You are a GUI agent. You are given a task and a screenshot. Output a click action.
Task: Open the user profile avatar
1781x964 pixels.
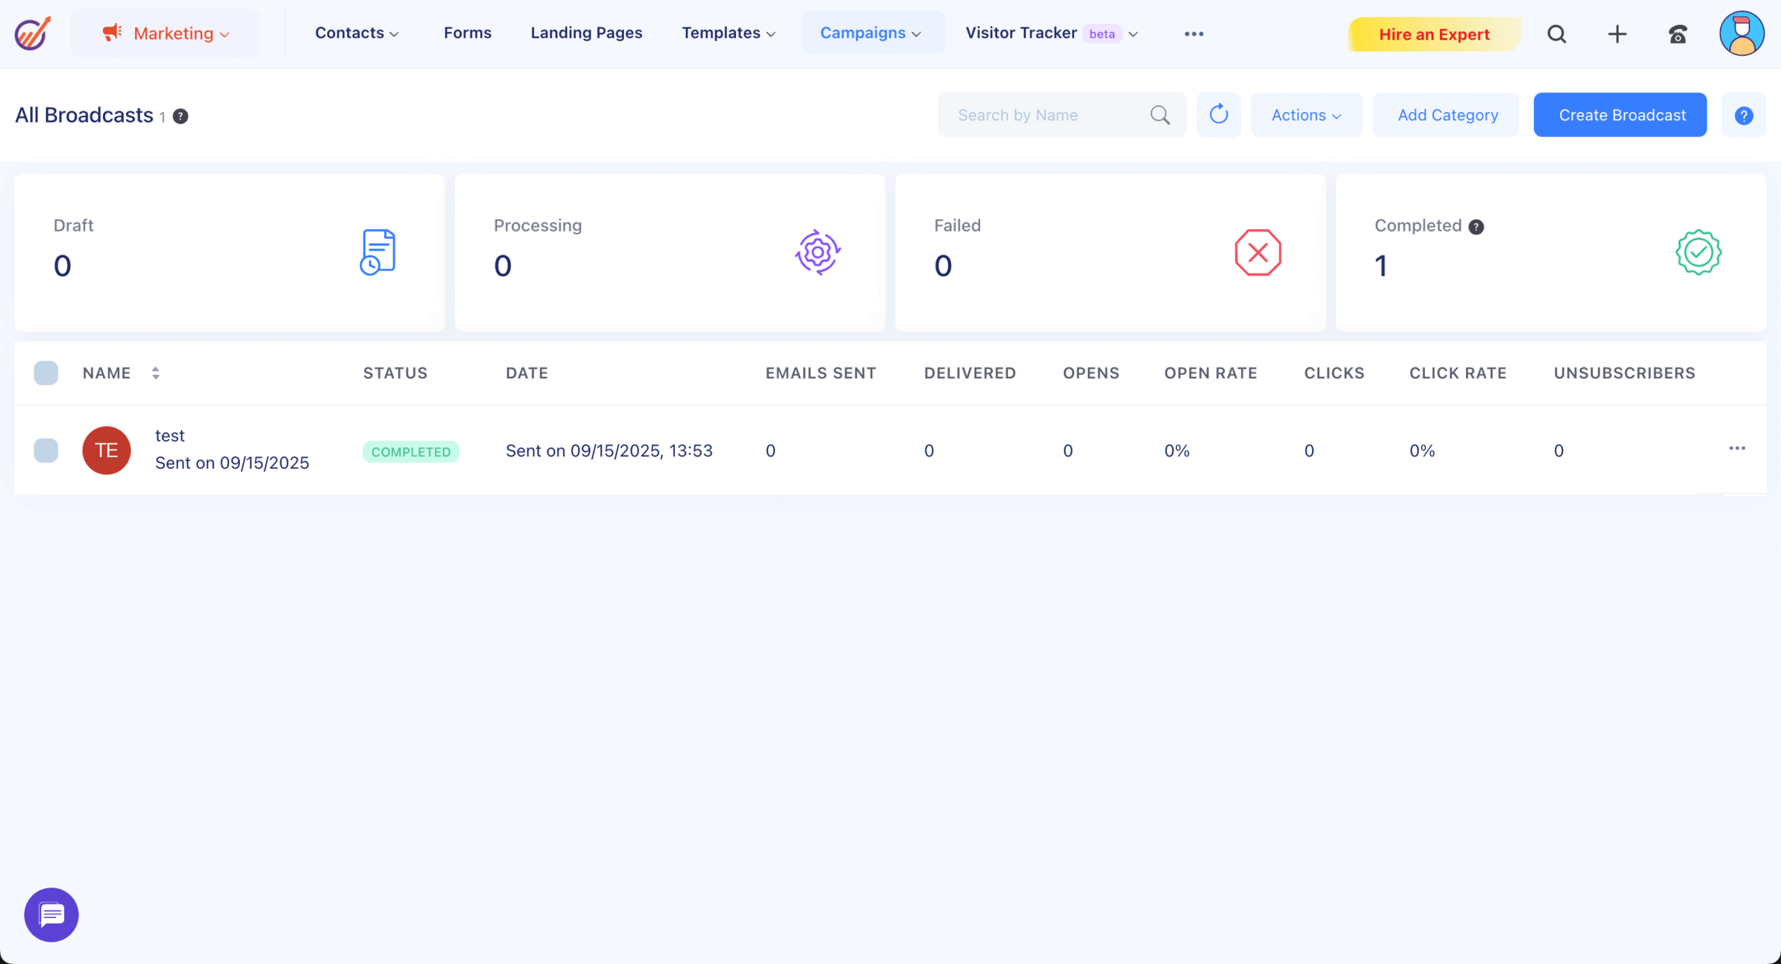coord(1741,33)
